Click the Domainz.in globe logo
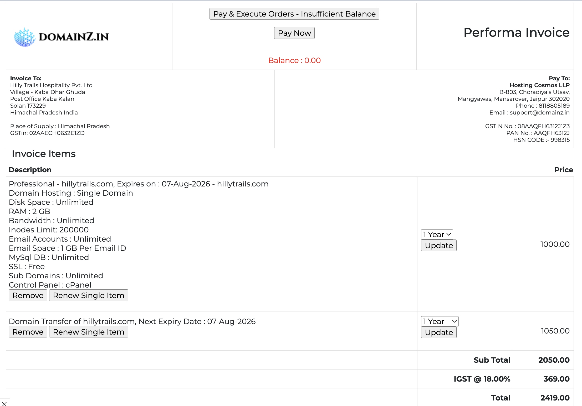The width and height of the screenshot is (582, 406). click(25, 37)
